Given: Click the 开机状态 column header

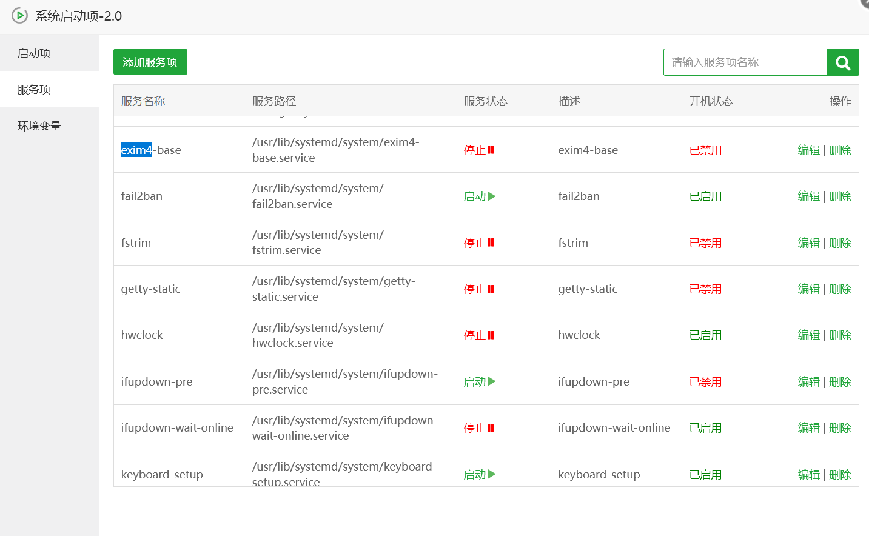Looking at the screenshot, I should pos(711,101).
